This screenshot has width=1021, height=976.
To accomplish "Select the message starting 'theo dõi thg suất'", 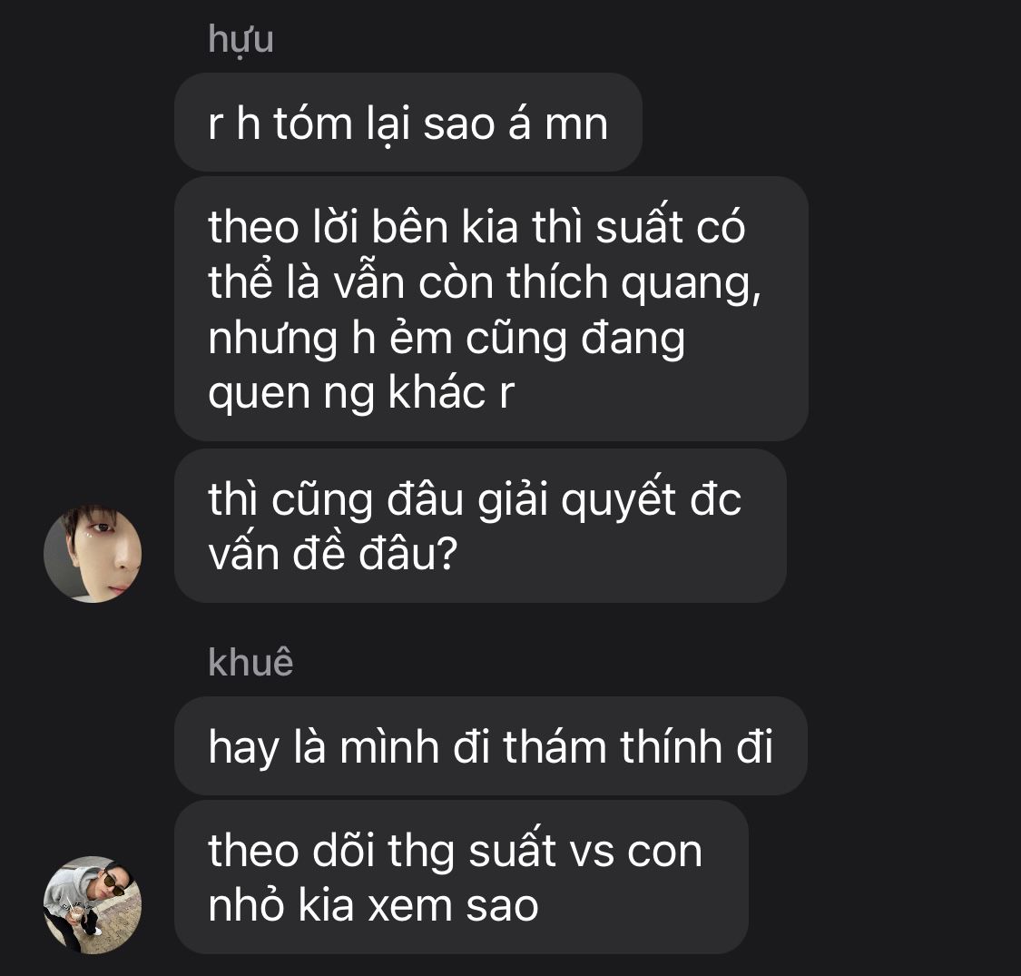I will pyautogui.click(x=462, y=877).
